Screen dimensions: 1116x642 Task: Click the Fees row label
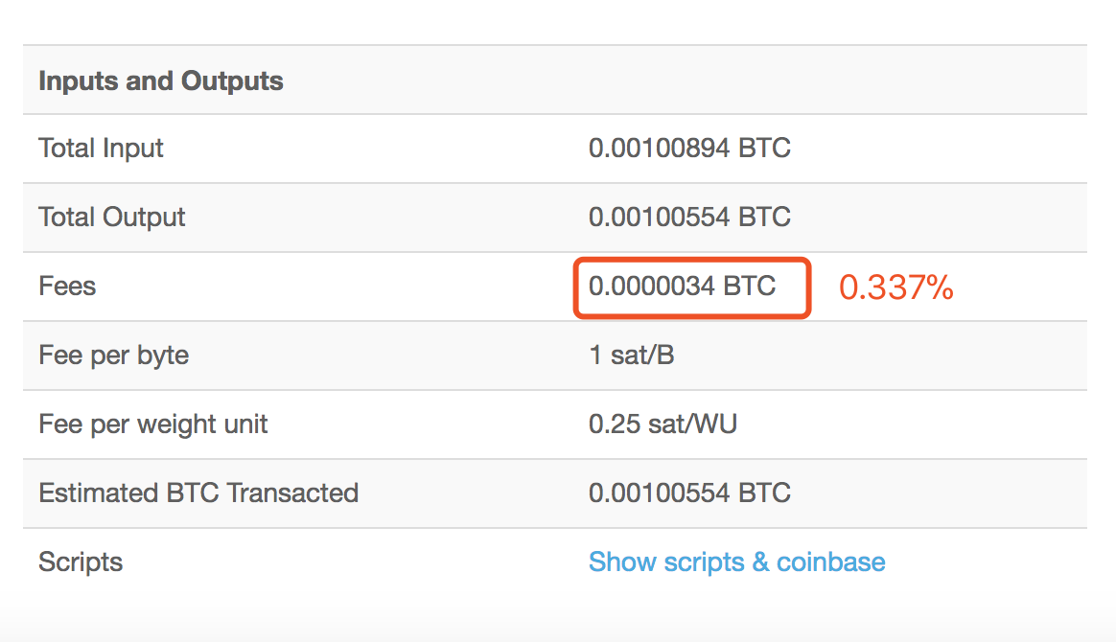click(x=67, y=286)
